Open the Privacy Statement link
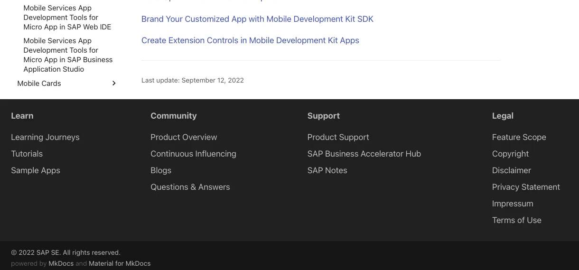This screenshot has width=579, height=270. pyautogui.click(x=526, y=187)
